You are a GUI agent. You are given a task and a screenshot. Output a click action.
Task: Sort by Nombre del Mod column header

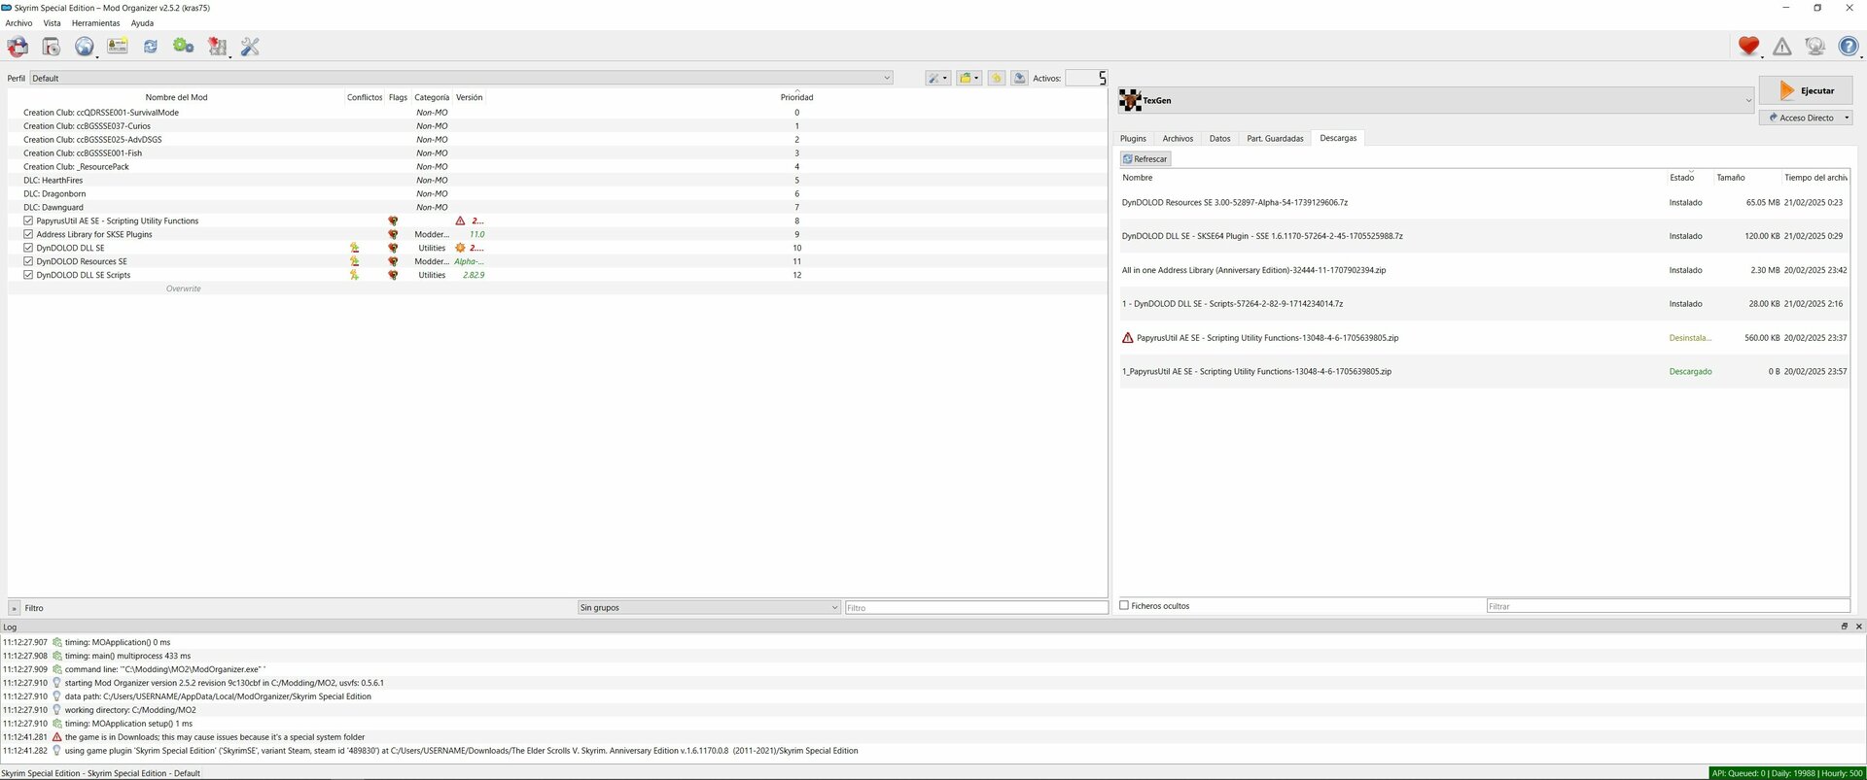click(x=176, y=97)
